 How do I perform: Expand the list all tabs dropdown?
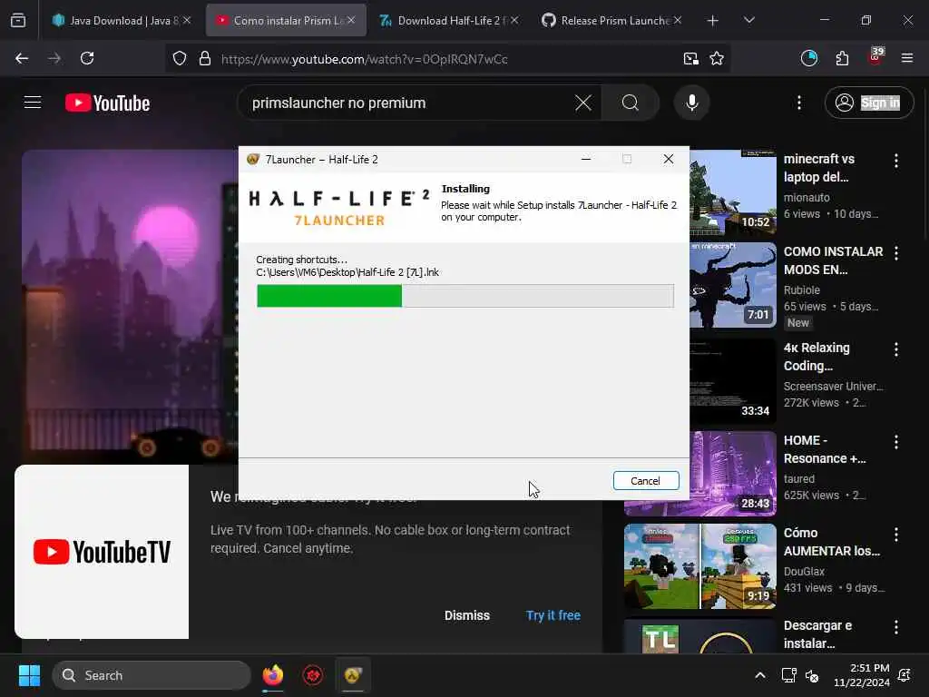pyautogui.click(x=748, y=21)
